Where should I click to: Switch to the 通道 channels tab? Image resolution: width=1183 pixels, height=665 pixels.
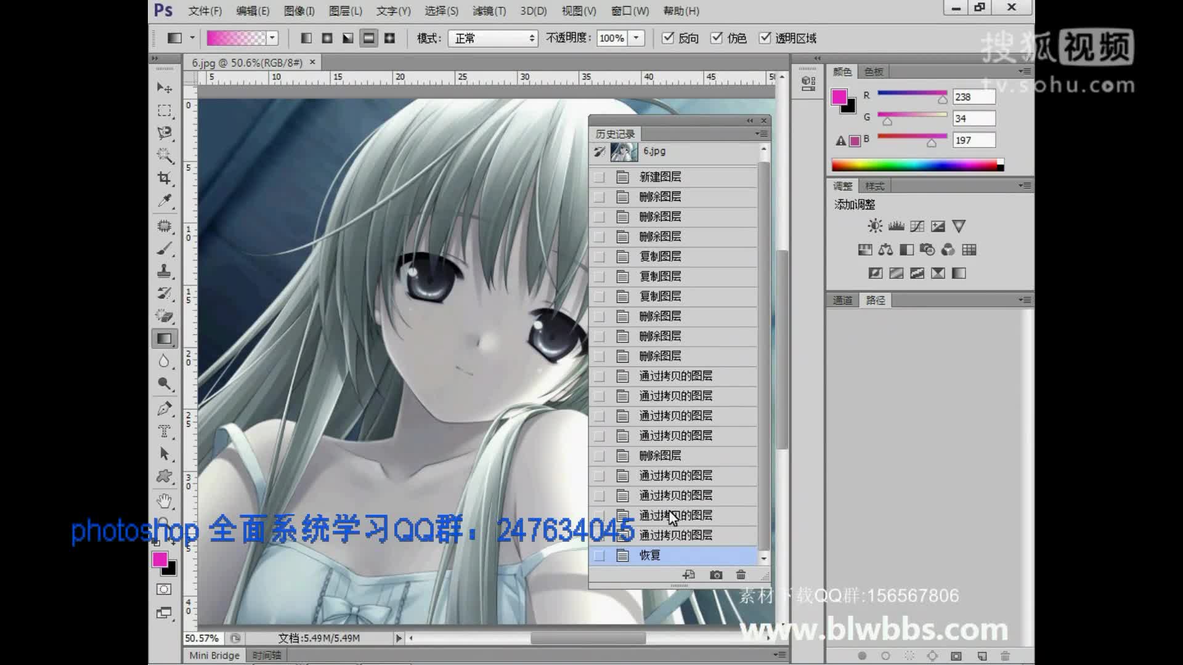pyautogui.click(x=842, y=300)
